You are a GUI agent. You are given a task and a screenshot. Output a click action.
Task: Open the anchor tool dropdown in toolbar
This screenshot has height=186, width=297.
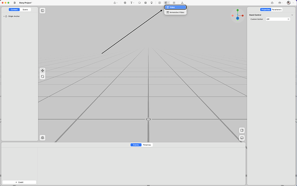pos(115,3)
